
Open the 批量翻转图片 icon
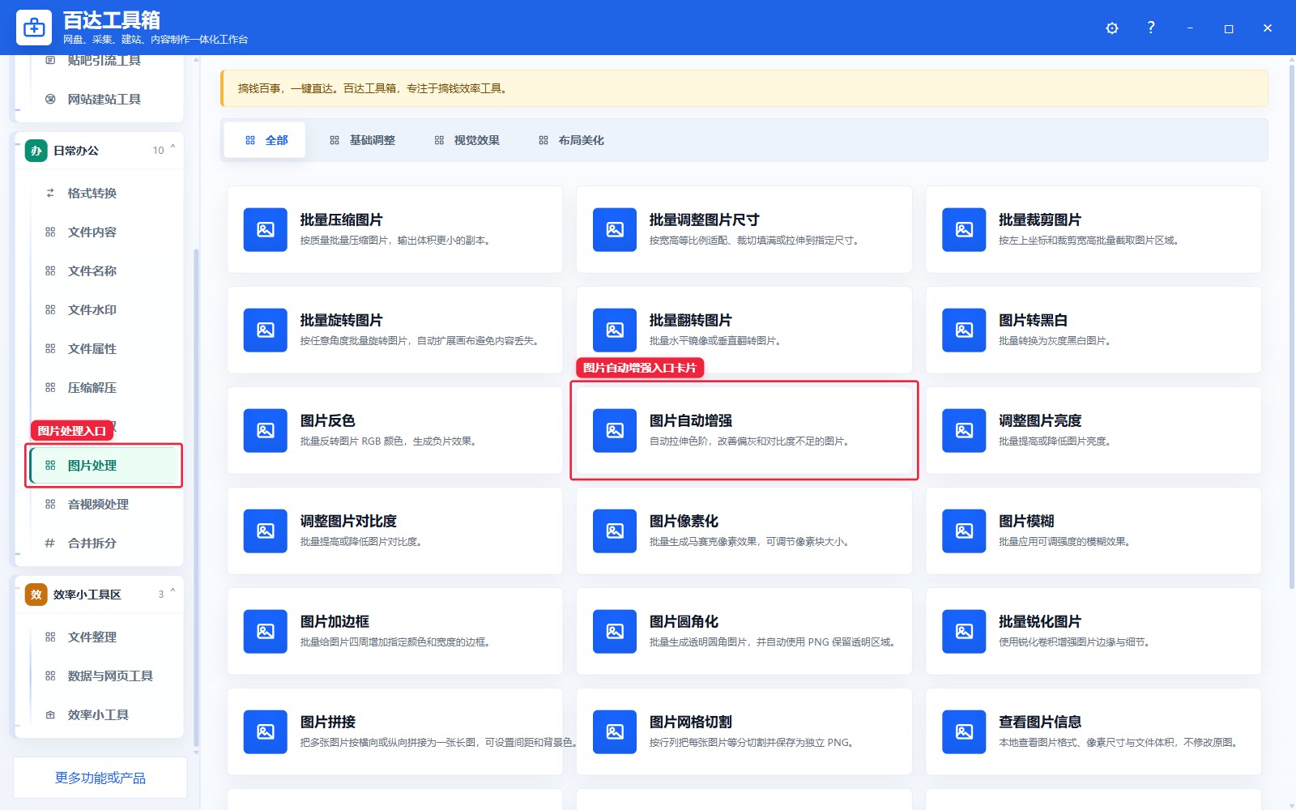pyautogui.click(x=615, y=330)
